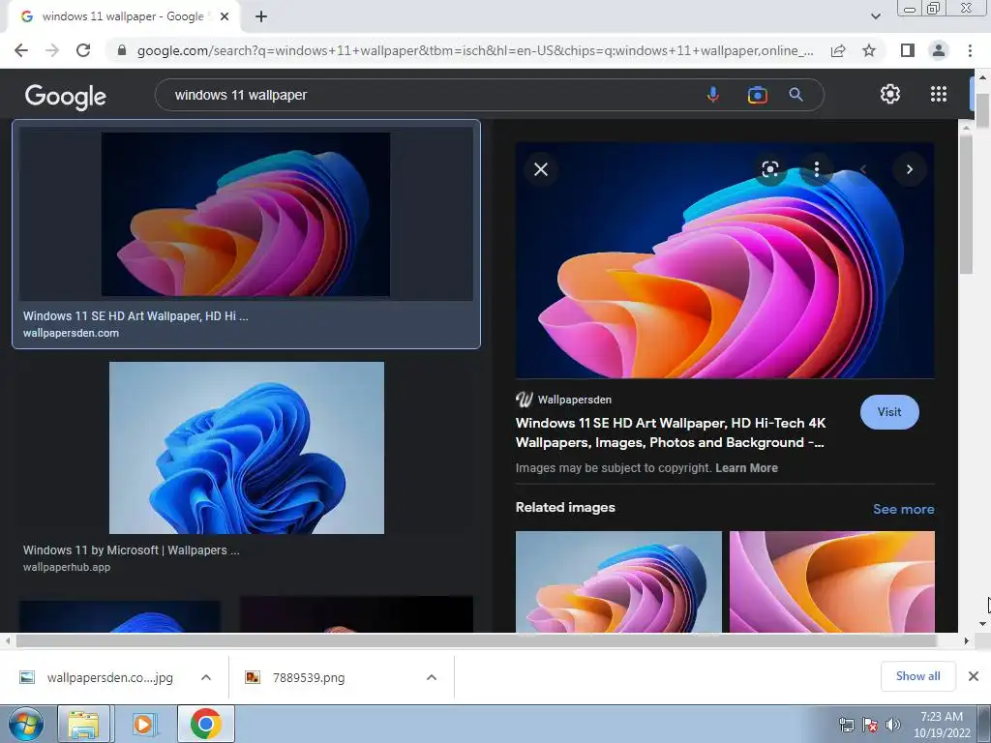Open the Chrome three-dot menu

(970, 50)
